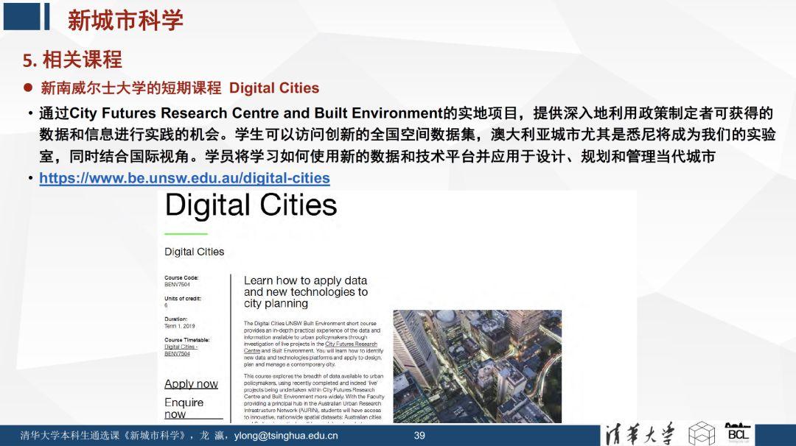Viewport: 796px width, 446px height.
Task: Click the ylong@tsinghua.edu.cn email in footer
Action: pyautogui.click(x=286, y=436)
